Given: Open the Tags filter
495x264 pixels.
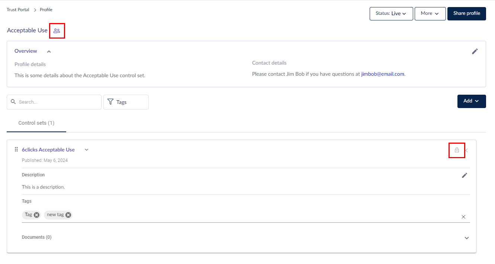Looking at the screenshot, I should (x=126, y=102).
